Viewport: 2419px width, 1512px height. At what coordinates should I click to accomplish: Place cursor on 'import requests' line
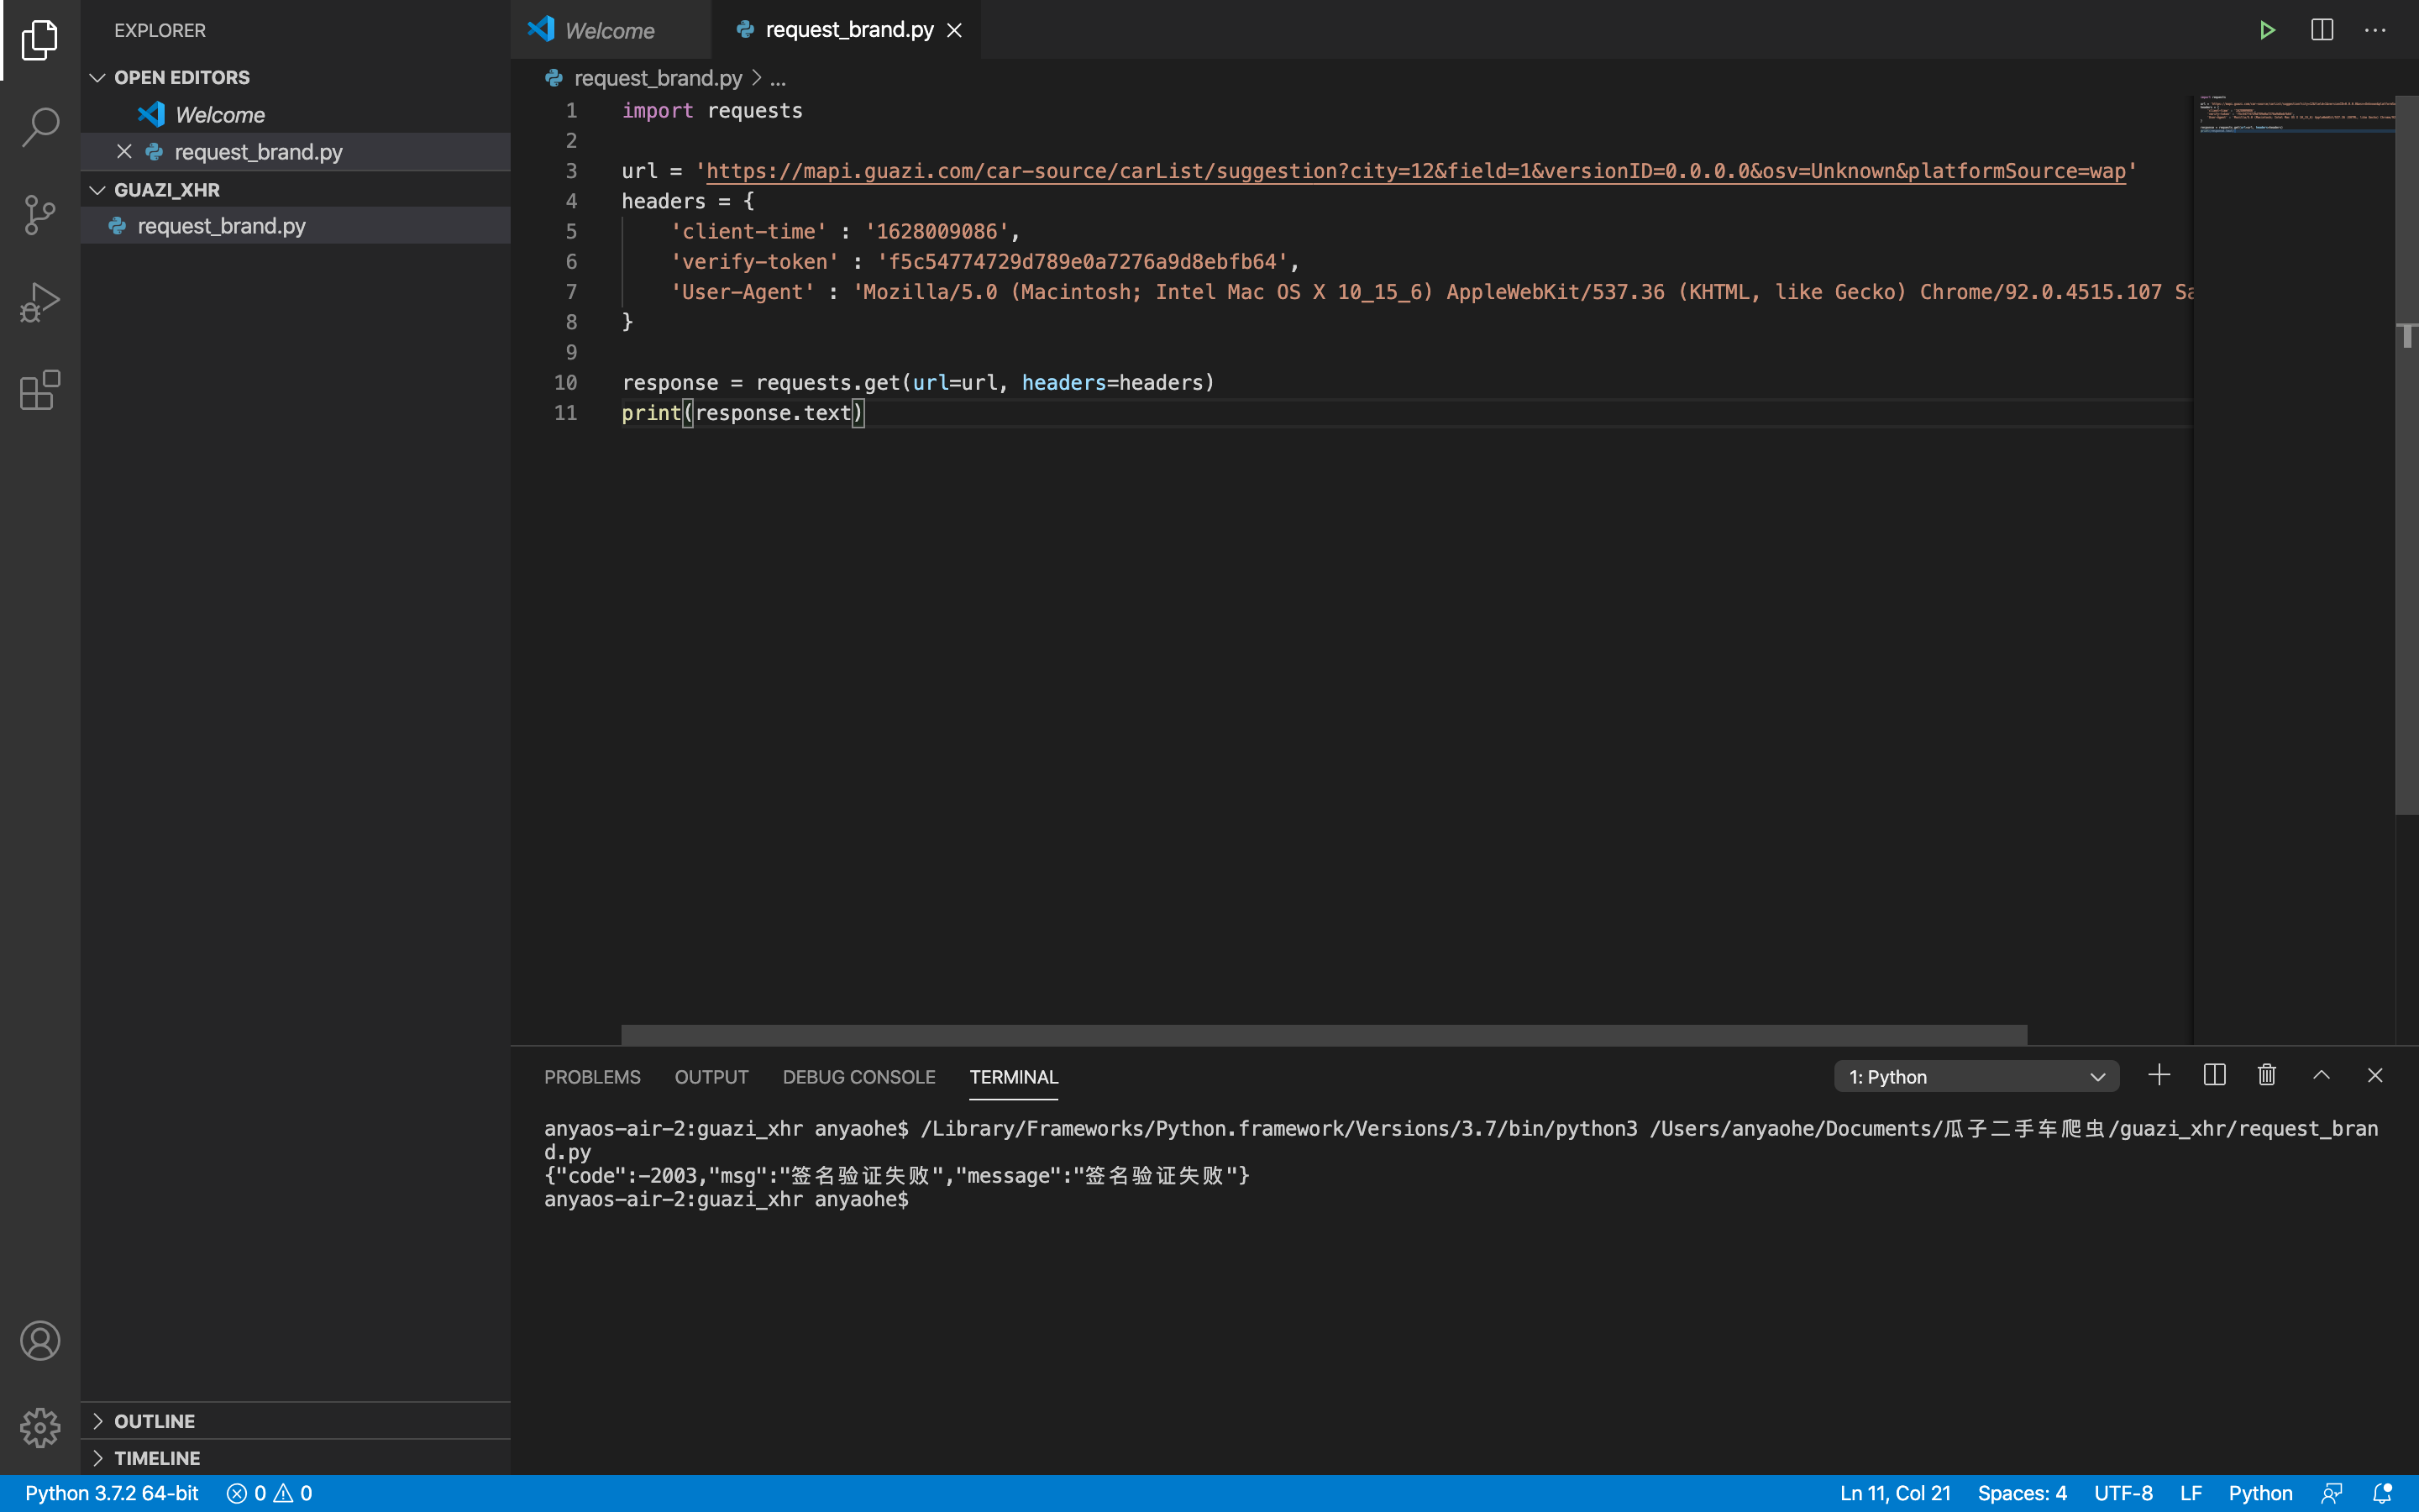click(x=711, y=110)
